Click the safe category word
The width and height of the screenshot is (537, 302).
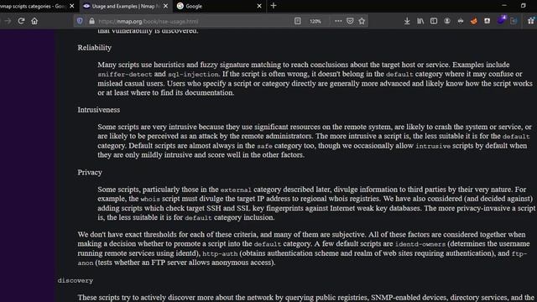point(265,146)
